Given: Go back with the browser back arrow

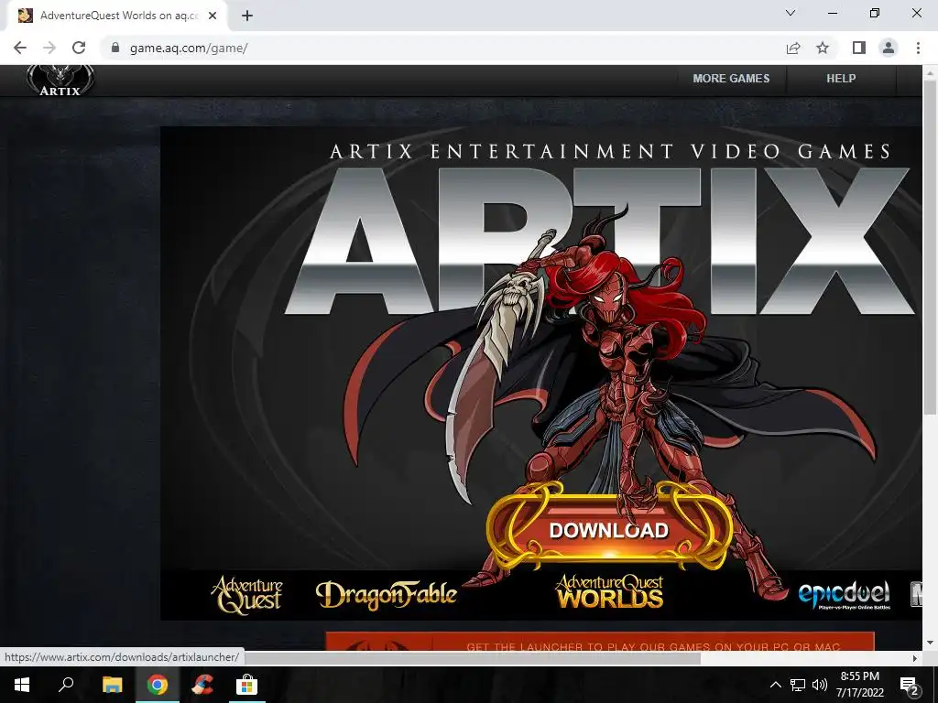Looking at the screenshot, I should pos(20,48).
